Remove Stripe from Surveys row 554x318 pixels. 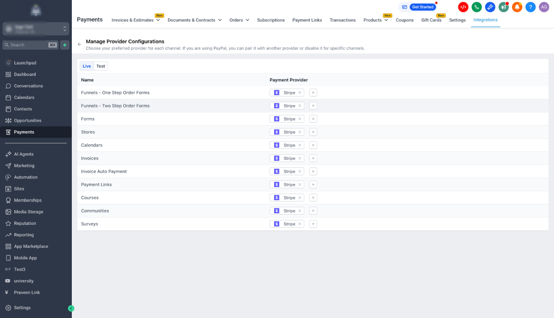pyautogui.click(x=300, y=224)
